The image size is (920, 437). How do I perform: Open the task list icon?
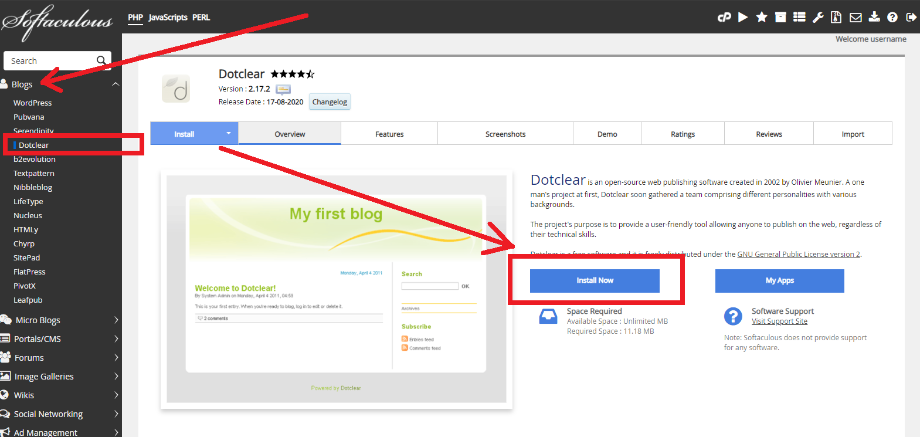799,17
